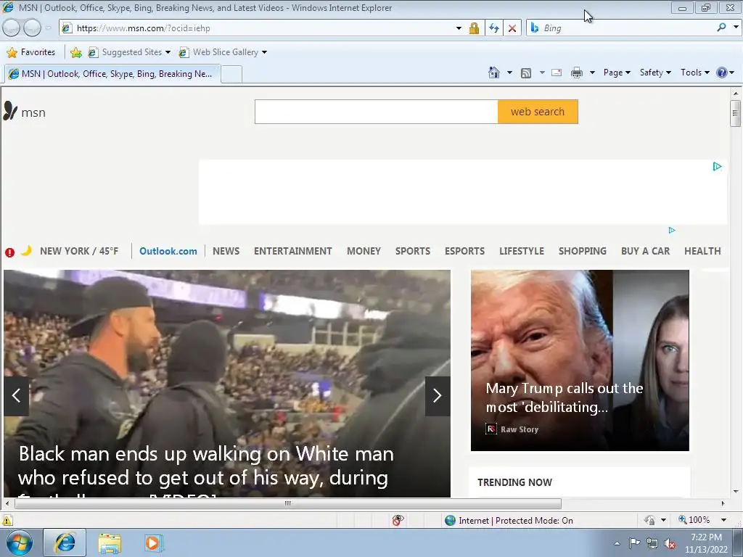Open a new blank tab

point(231,75)
